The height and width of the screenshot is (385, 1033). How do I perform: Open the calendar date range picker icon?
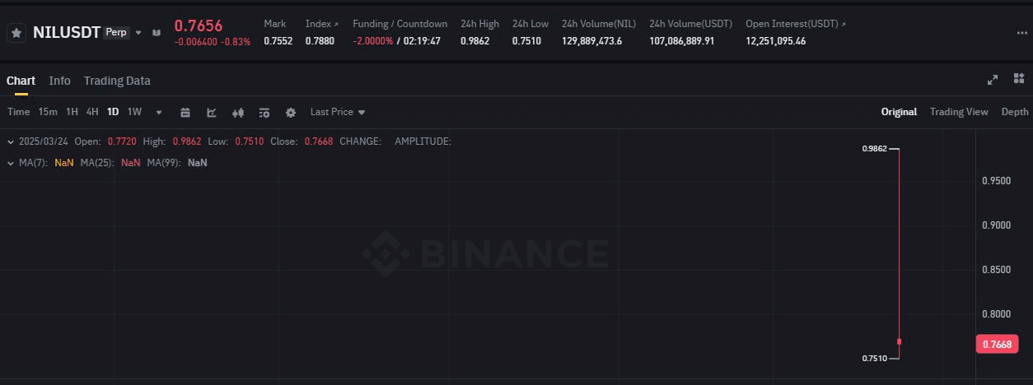185,112
